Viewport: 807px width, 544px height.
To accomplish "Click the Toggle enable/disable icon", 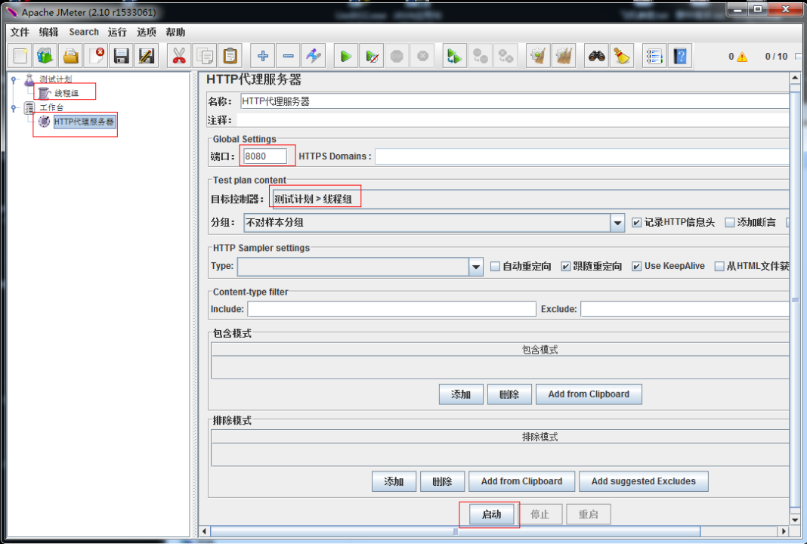I will pos(314,56).
